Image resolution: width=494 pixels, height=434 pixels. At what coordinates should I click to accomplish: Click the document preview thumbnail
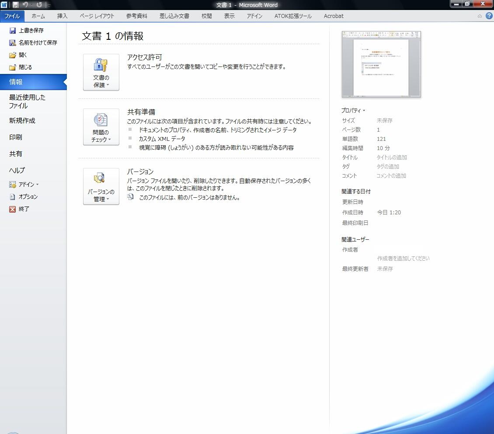(381, 64)
